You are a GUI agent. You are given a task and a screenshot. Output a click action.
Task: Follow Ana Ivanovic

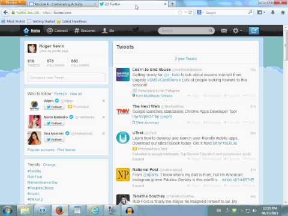(x=54, y=140)
